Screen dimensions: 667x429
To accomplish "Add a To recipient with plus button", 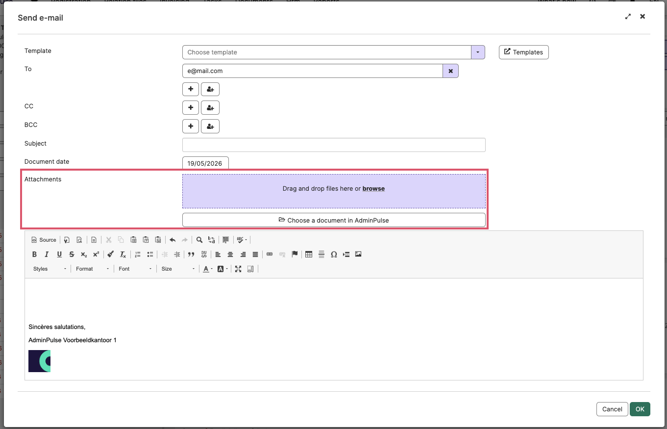I will click(x=191, y=89).
